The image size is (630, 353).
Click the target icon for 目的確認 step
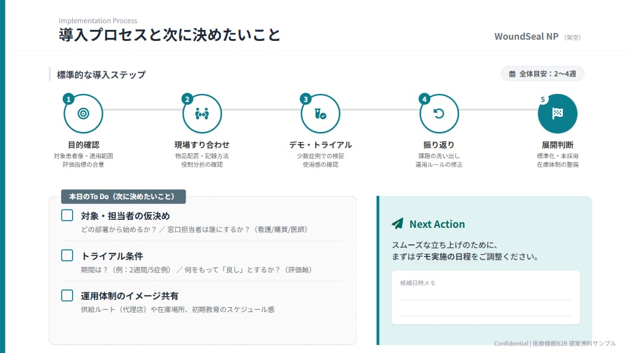pos(83,114)
